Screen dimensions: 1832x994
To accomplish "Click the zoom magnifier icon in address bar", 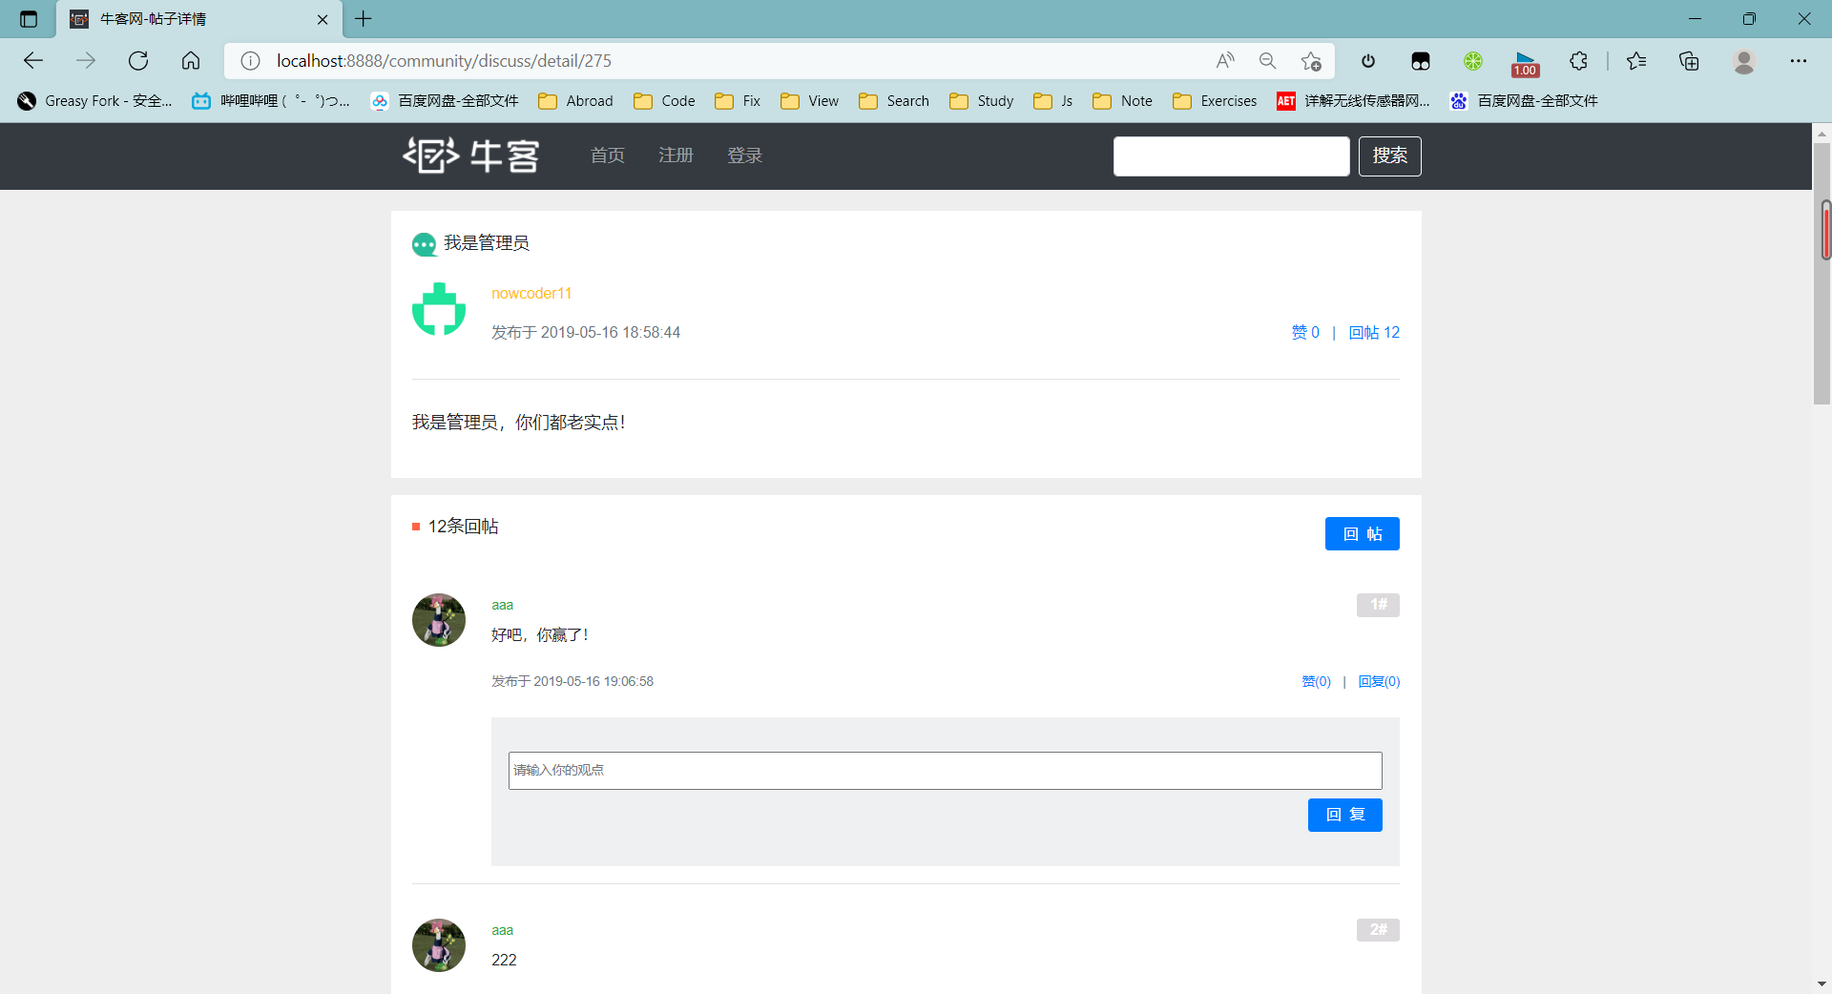I will [x=1267, y=61].
